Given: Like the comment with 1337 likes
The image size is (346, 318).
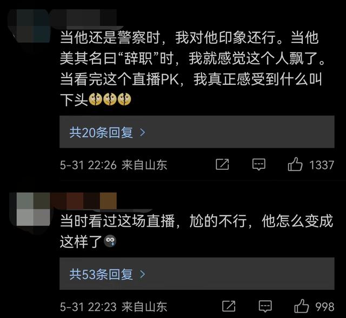Looking at the screenshot, I should 295,164.
